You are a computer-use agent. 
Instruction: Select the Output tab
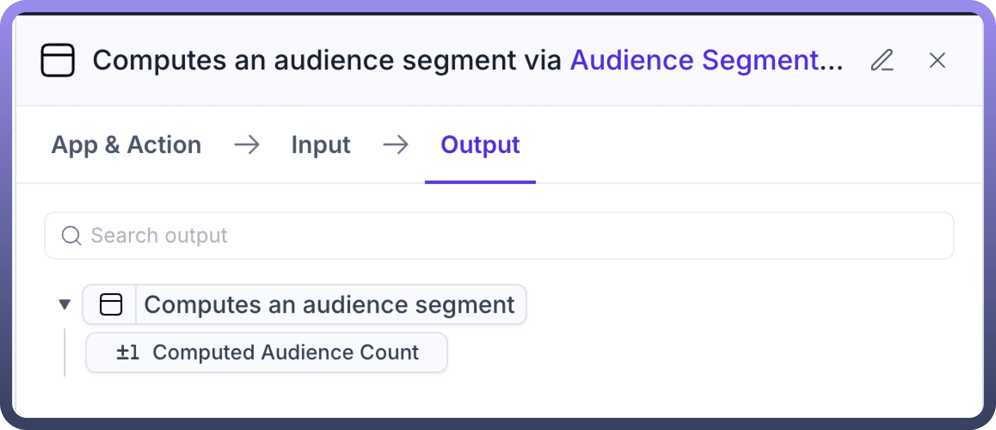(x=480, y=145)
